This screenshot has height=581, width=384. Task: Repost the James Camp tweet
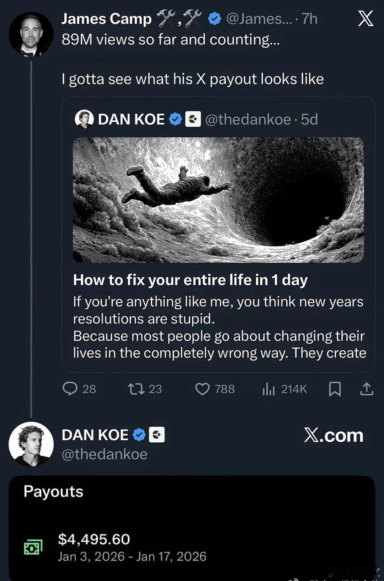click(136, 389)
